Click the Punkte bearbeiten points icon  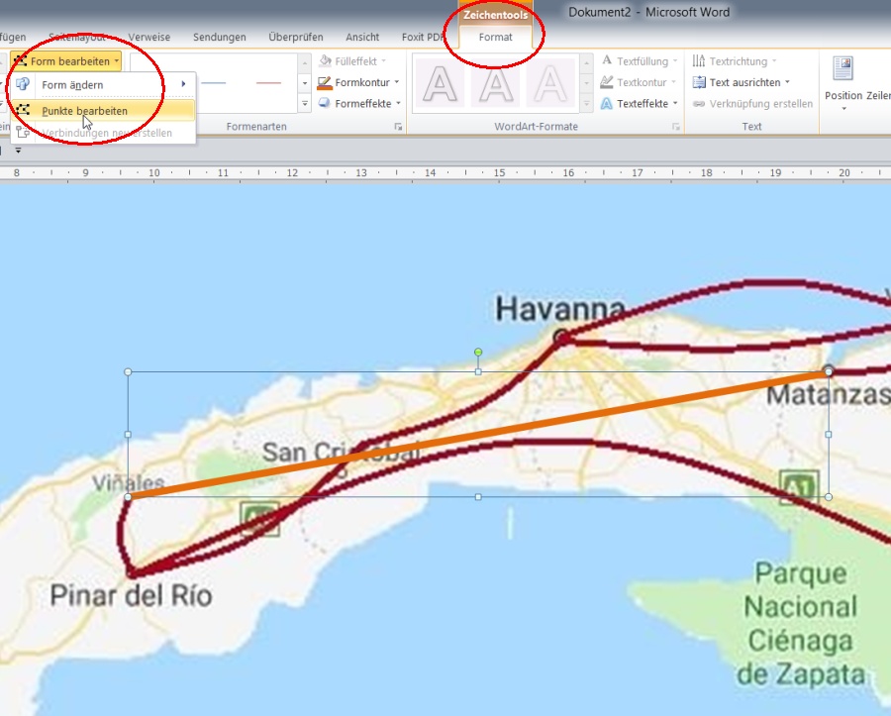(x=23, y=110)
